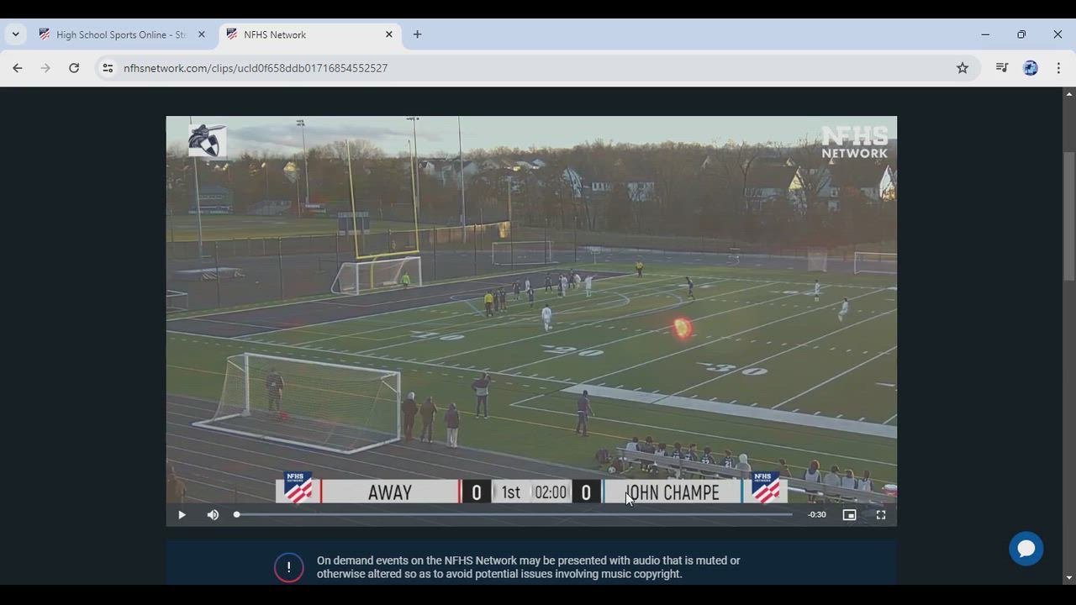Screen dimensions: 1076x605
Task: Close the NFHS Network tab
Action: pos(388,34)
